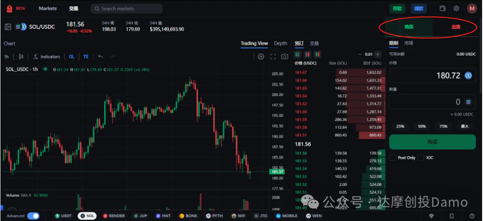Open the candlestick chart style icon

(x=21, y=57)
